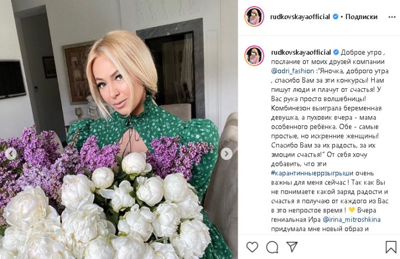This screenshot has width=400, height=259.
Task: Open rudkovskayaofficial username in caption
Action: coord(301,53)
